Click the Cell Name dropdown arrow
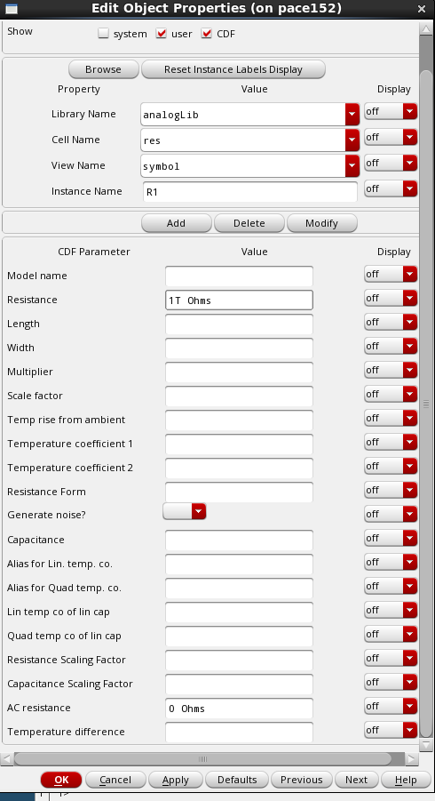Viewport: 435px width, 801px height. 352,140
